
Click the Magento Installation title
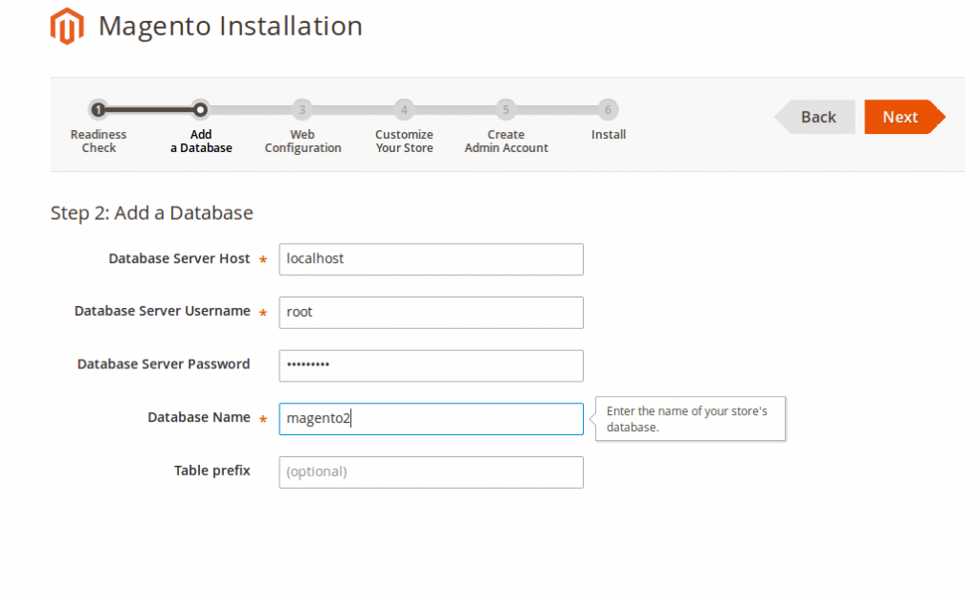pyautogui.click(x=231, y=26)
